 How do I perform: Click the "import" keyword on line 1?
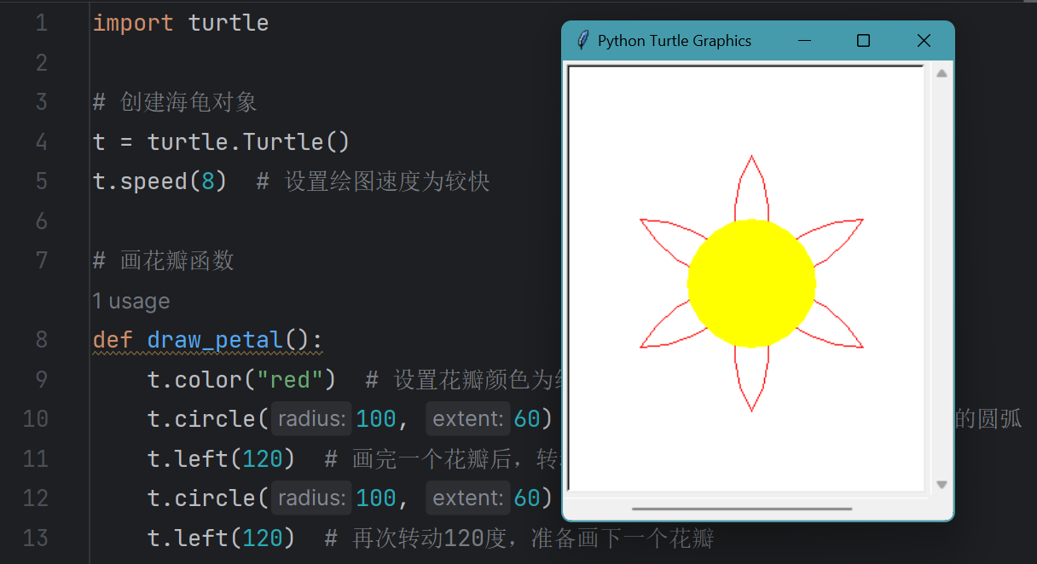pos(131,23)
